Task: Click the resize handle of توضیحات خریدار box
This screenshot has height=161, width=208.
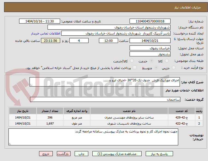Action: tap(10, 144)
